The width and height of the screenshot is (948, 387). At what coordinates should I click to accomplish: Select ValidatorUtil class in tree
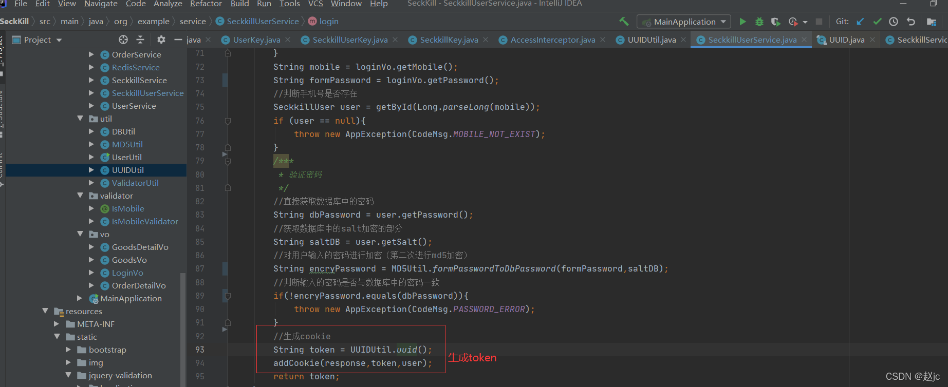click(x=135, y=183)
